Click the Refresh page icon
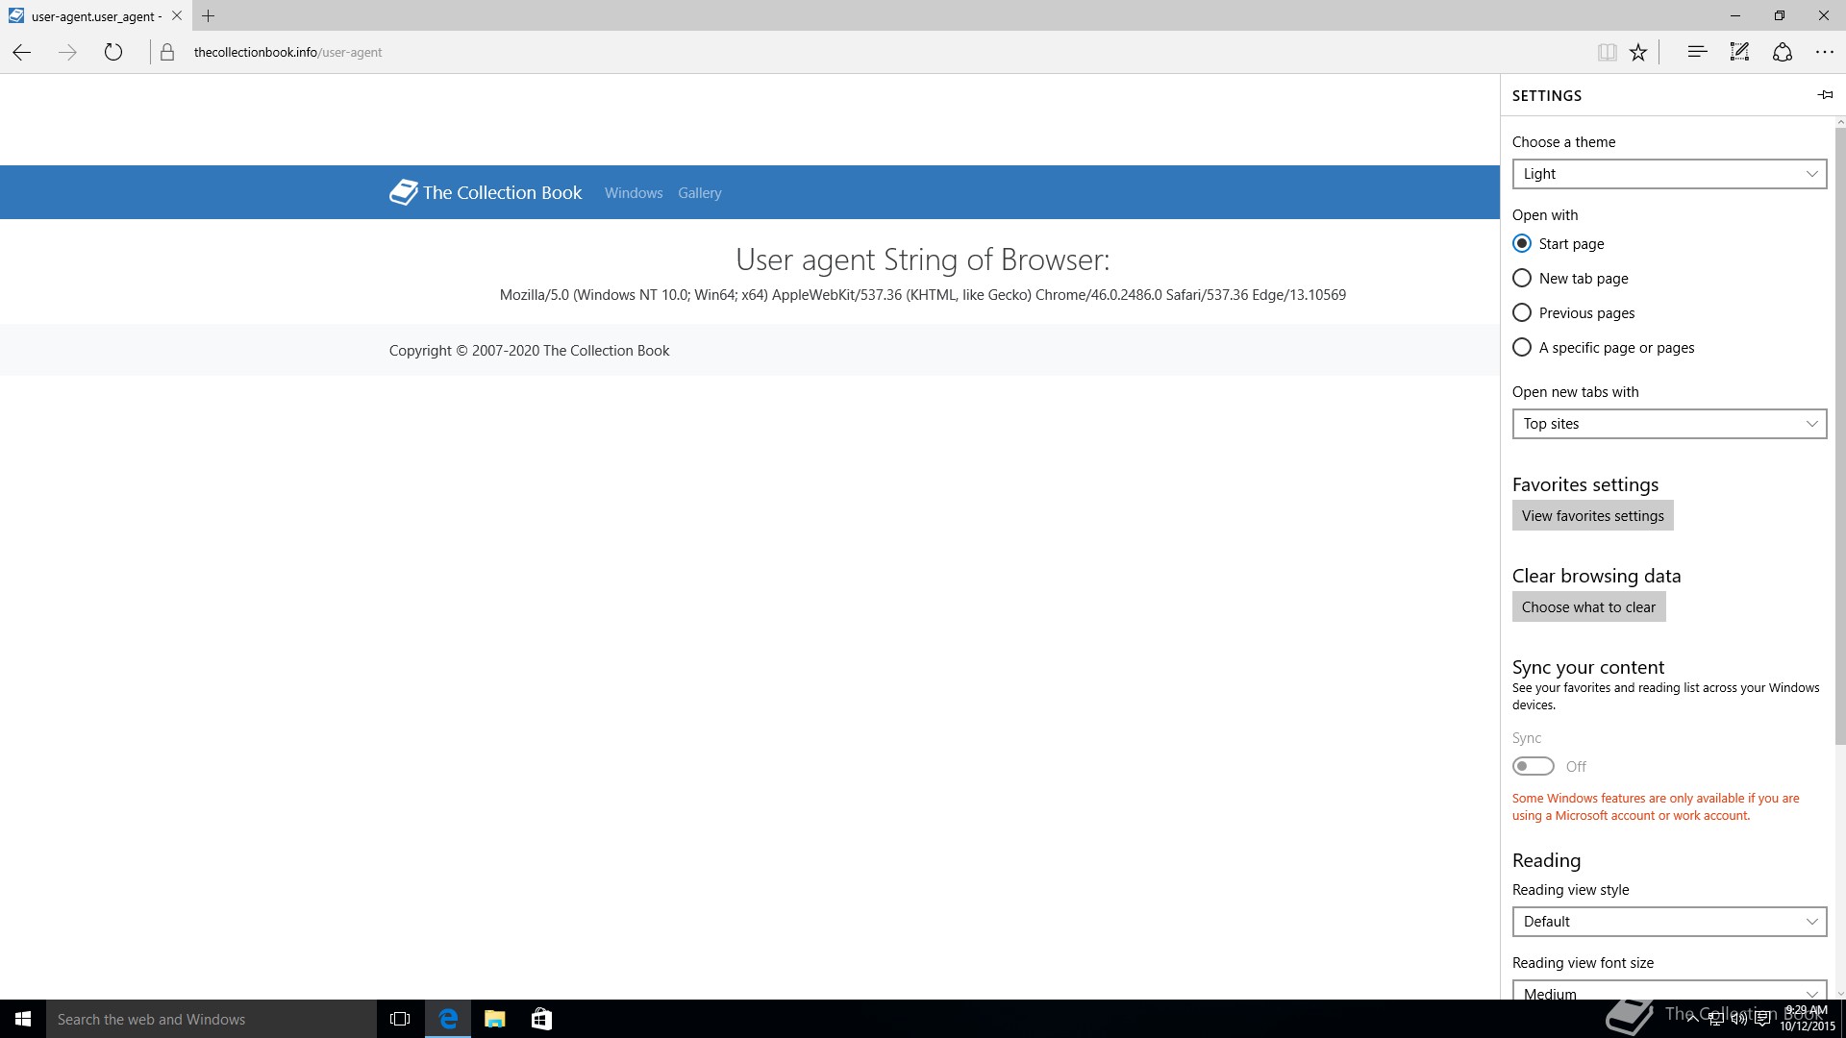Screen dimensions: 1846x1038 (113, 52)
